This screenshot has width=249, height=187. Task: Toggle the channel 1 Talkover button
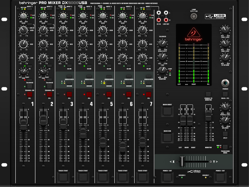click(x=30, y=80)
